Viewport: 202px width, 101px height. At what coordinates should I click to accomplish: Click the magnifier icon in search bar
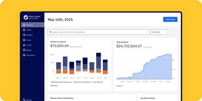pos(50,32)
